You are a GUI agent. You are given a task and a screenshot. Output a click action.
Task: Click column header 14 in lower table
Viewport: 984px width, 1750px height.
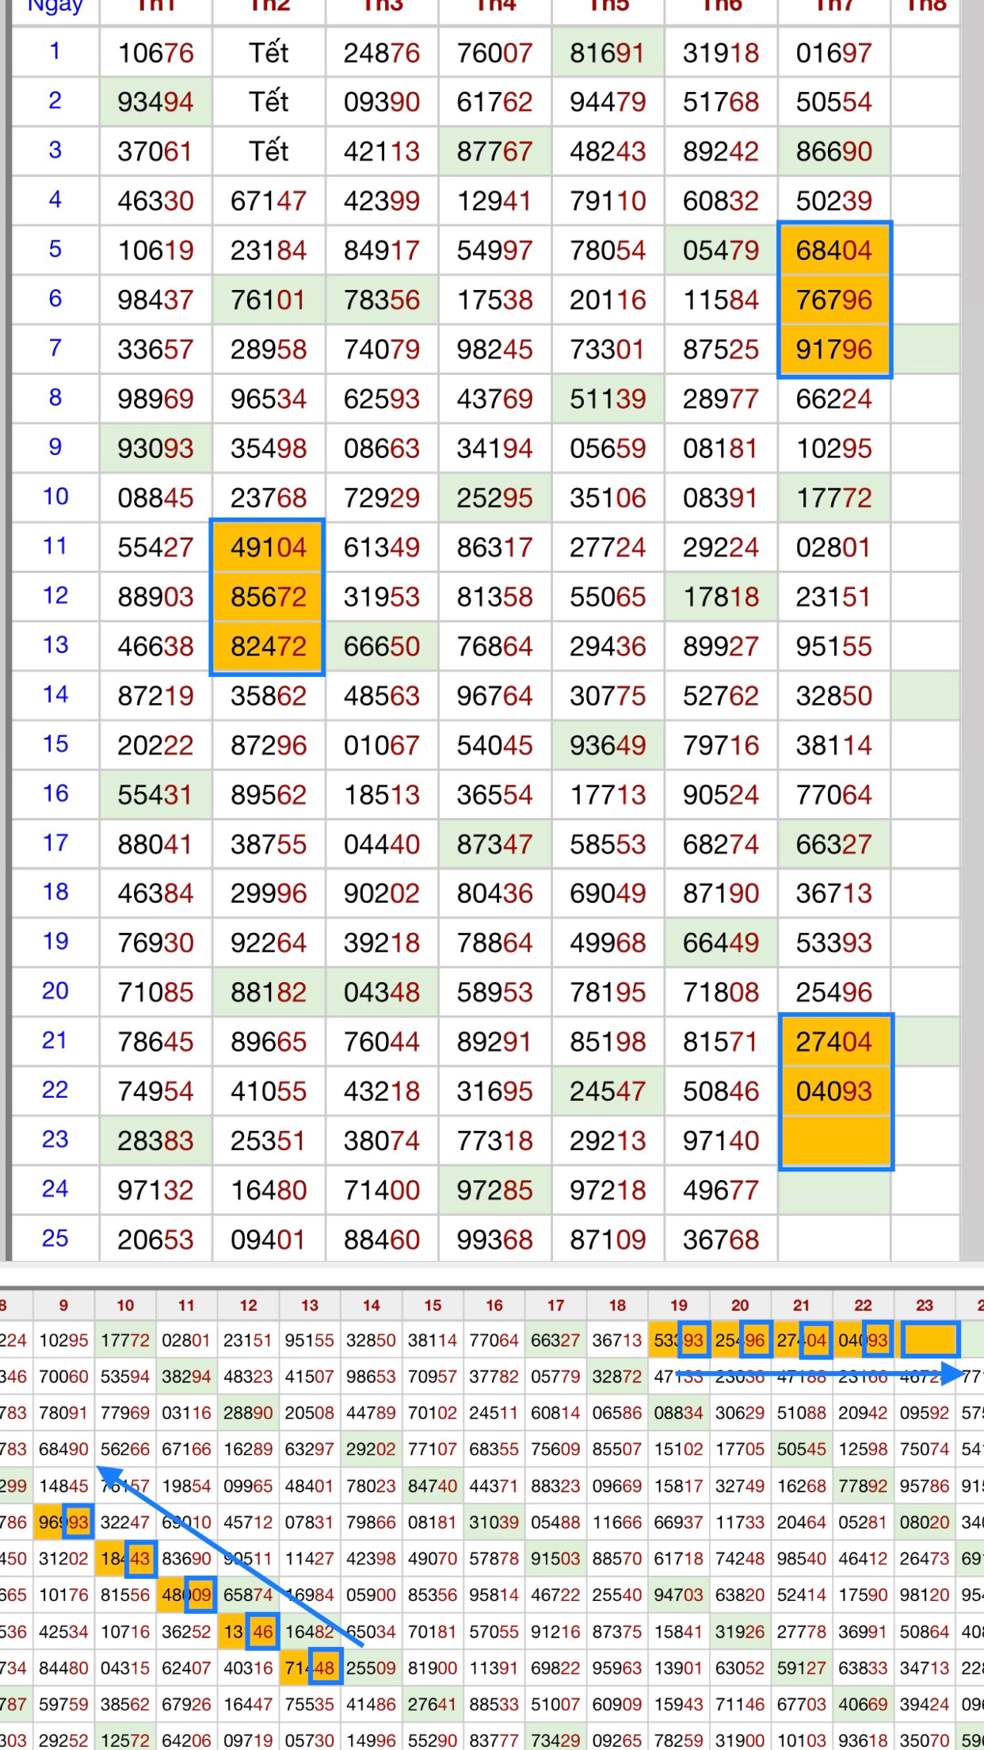pos(372,1305)
